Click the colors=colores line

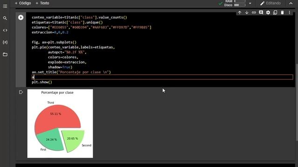coord(63,57)
